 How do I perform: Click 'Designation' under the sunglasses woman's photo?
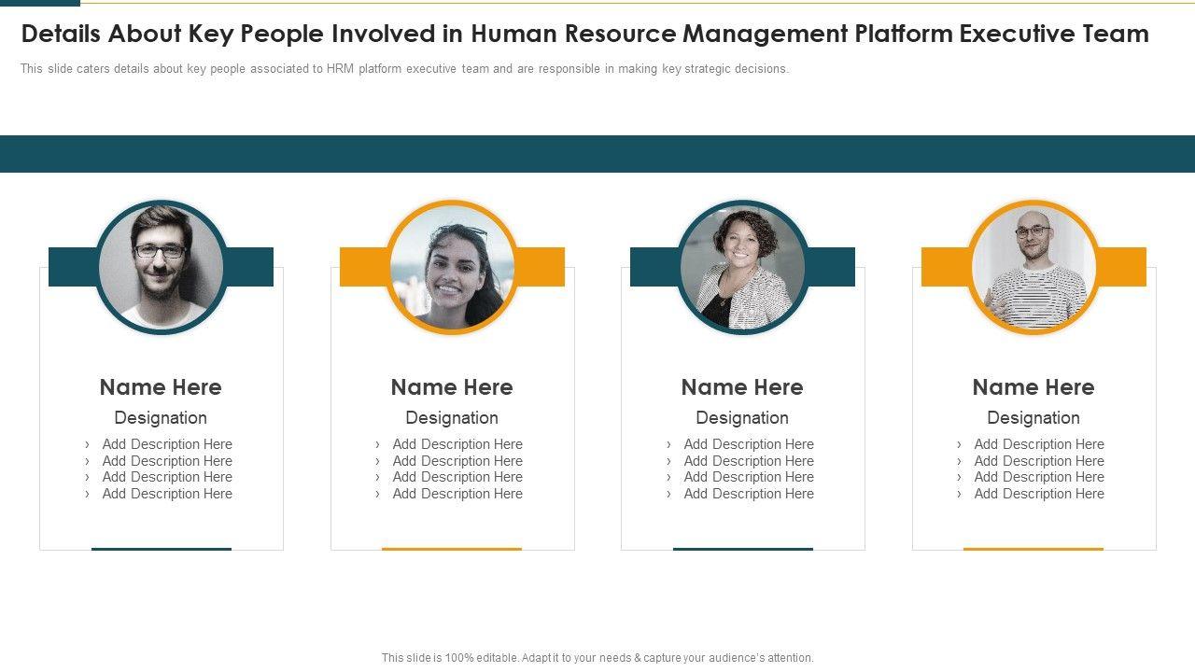point(452,418)
